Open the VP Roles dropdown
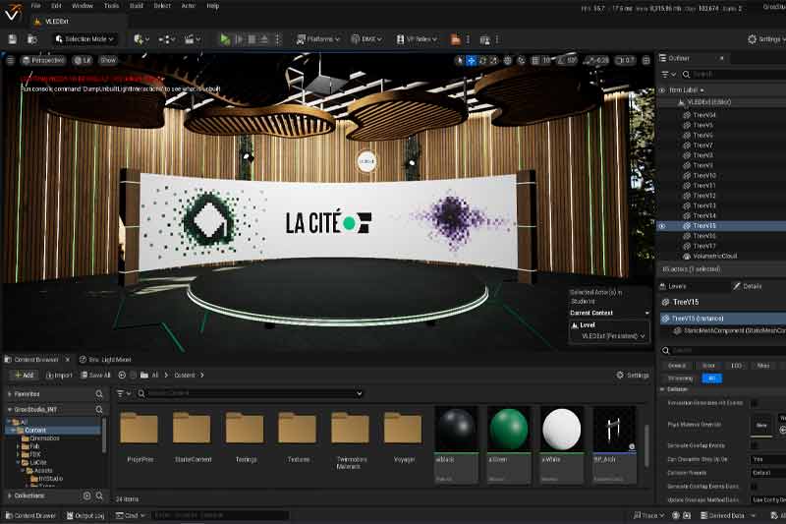786x524 pixels. [x=417, y=39]
